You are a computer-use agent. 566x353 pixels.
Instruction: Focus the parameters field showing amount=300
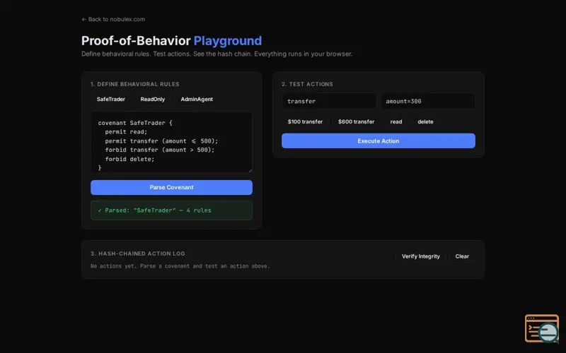tap(428, 101)
